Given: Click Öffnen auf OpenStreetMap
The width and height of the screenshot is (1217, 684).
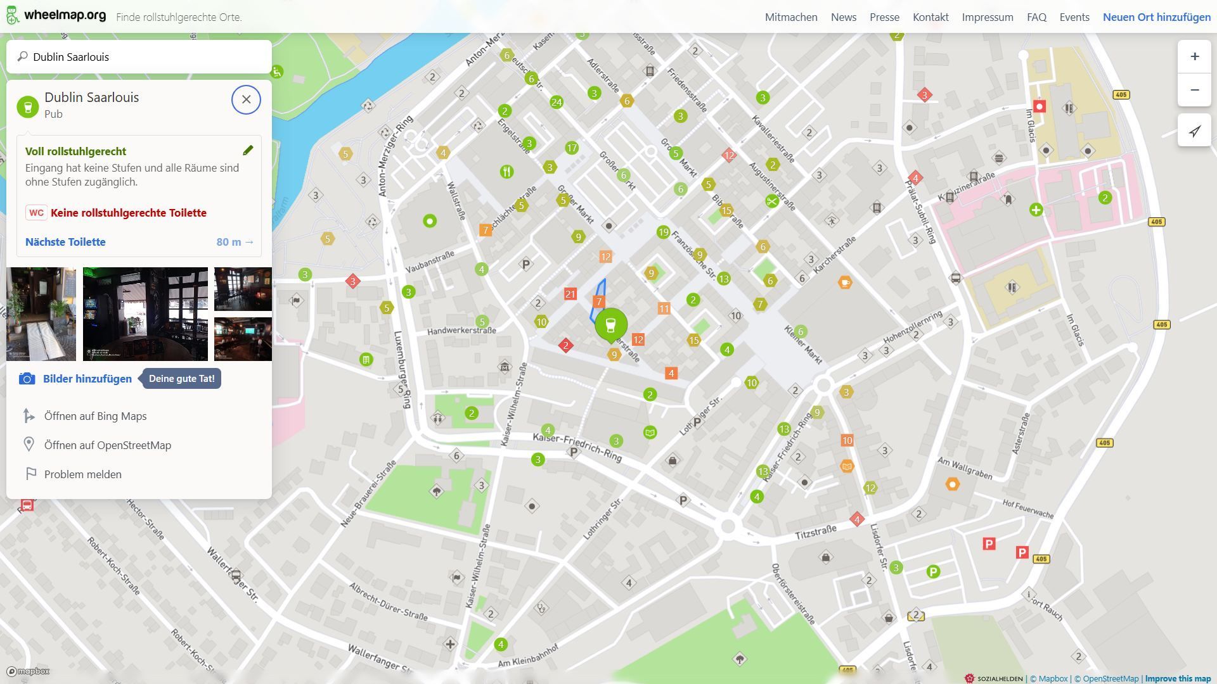Looking at the screenshot, I should pos(107,445).
